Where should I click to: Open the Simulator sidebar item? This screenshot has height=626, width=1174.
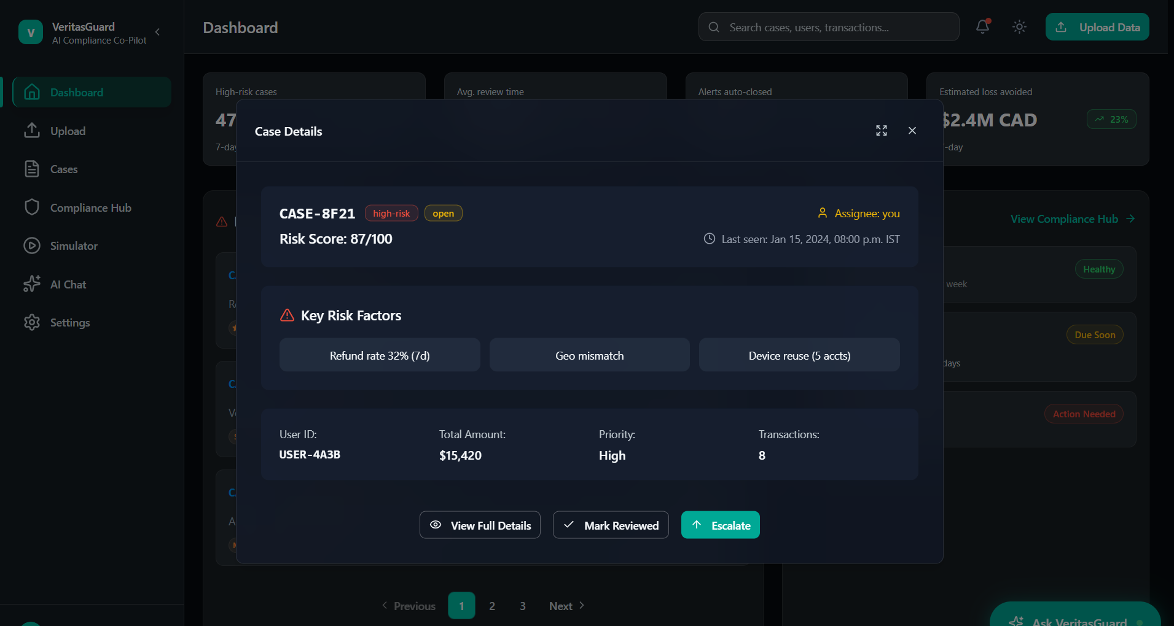pos(92,245)
